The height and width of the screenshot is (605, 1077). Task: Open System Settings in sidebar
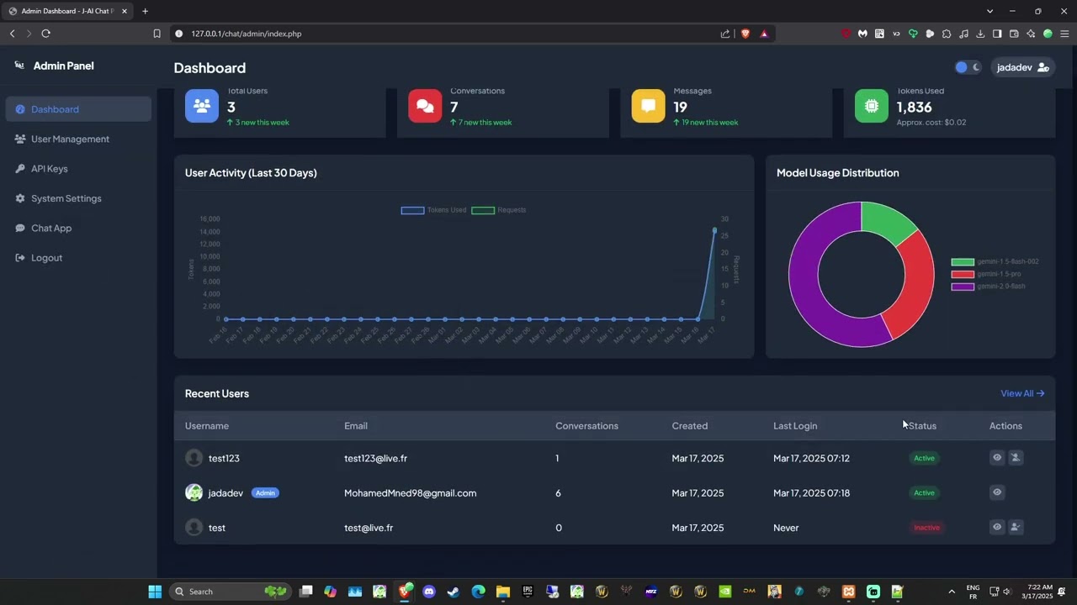coord(78,198)
